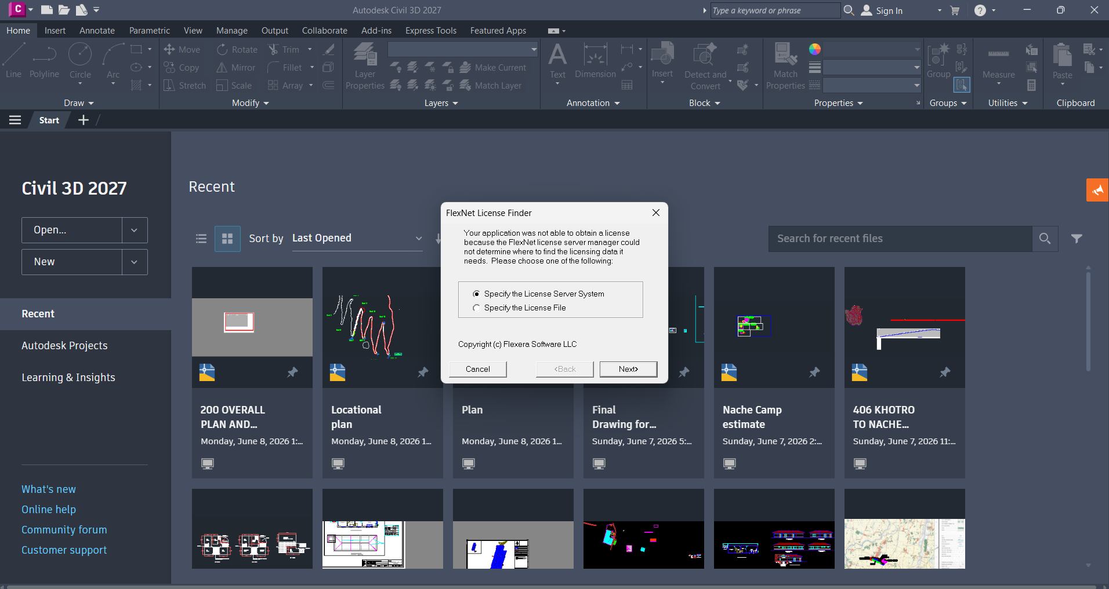Open the 200 OVERALL PLAN thumbnail
The image size is (1109, 589).
252,327
